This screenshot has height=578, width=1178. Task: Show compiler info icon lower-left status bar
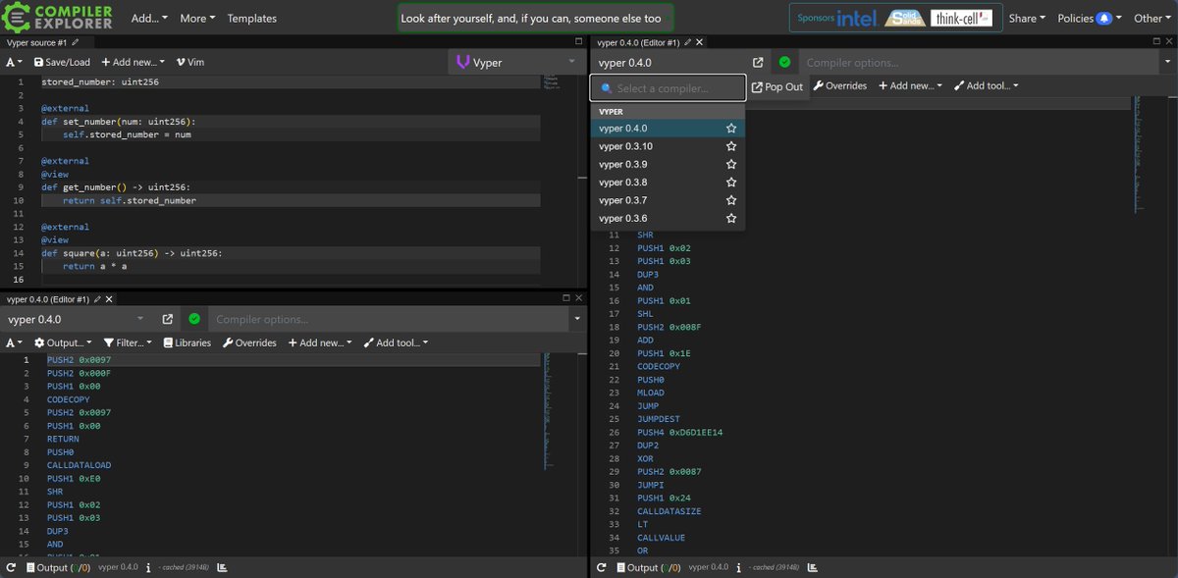click(x=148, y=567)
